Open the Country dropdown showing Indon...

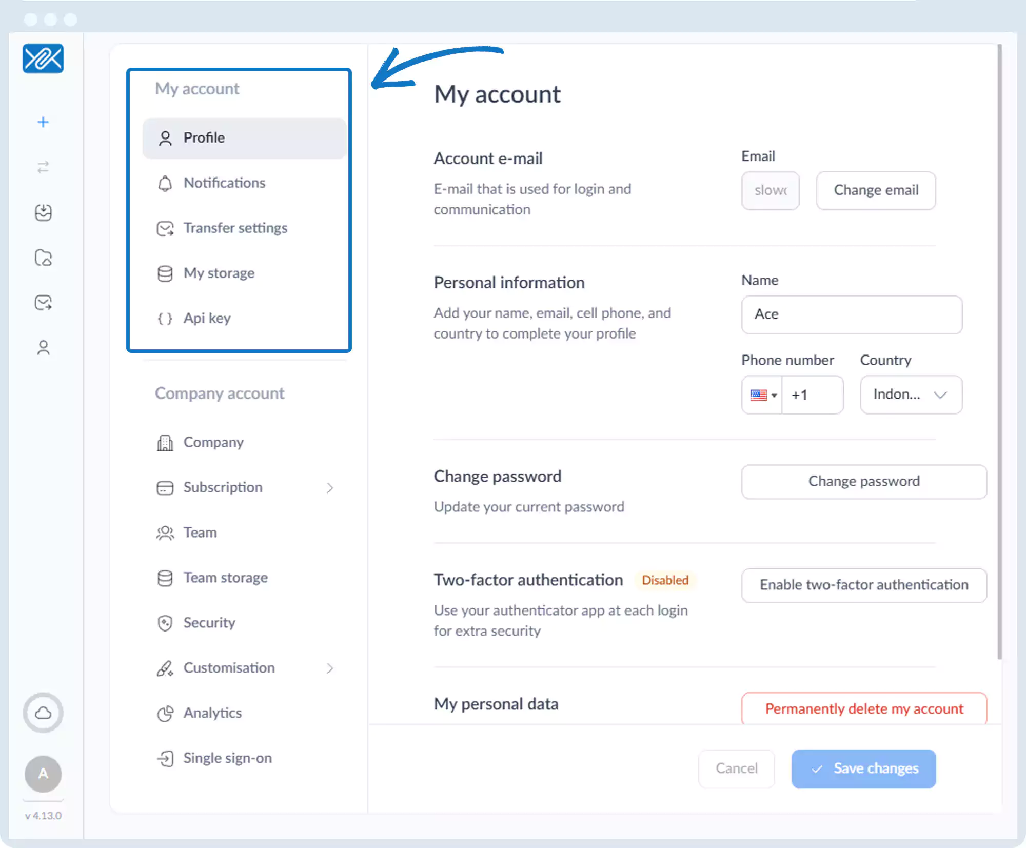click(x=911, y=395)
